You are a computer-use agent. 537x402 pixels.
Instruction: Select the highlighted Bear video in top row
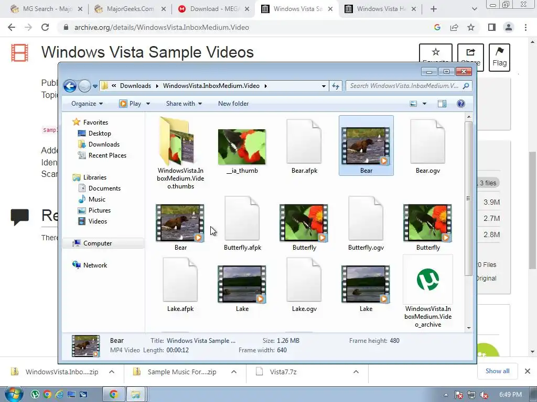pyautogui.click(x=366, y=146)
